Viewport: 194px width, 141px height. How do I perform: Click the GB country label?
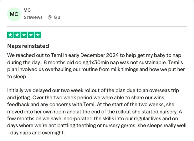pos(57,17)
